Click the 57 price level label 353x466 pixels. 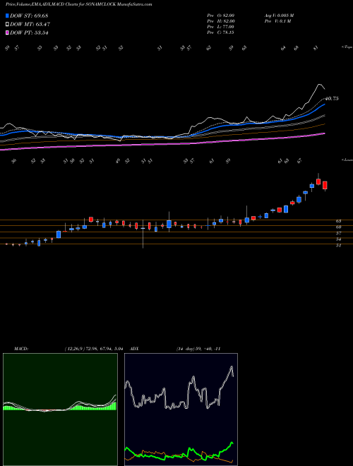click(x=338, y=233)
